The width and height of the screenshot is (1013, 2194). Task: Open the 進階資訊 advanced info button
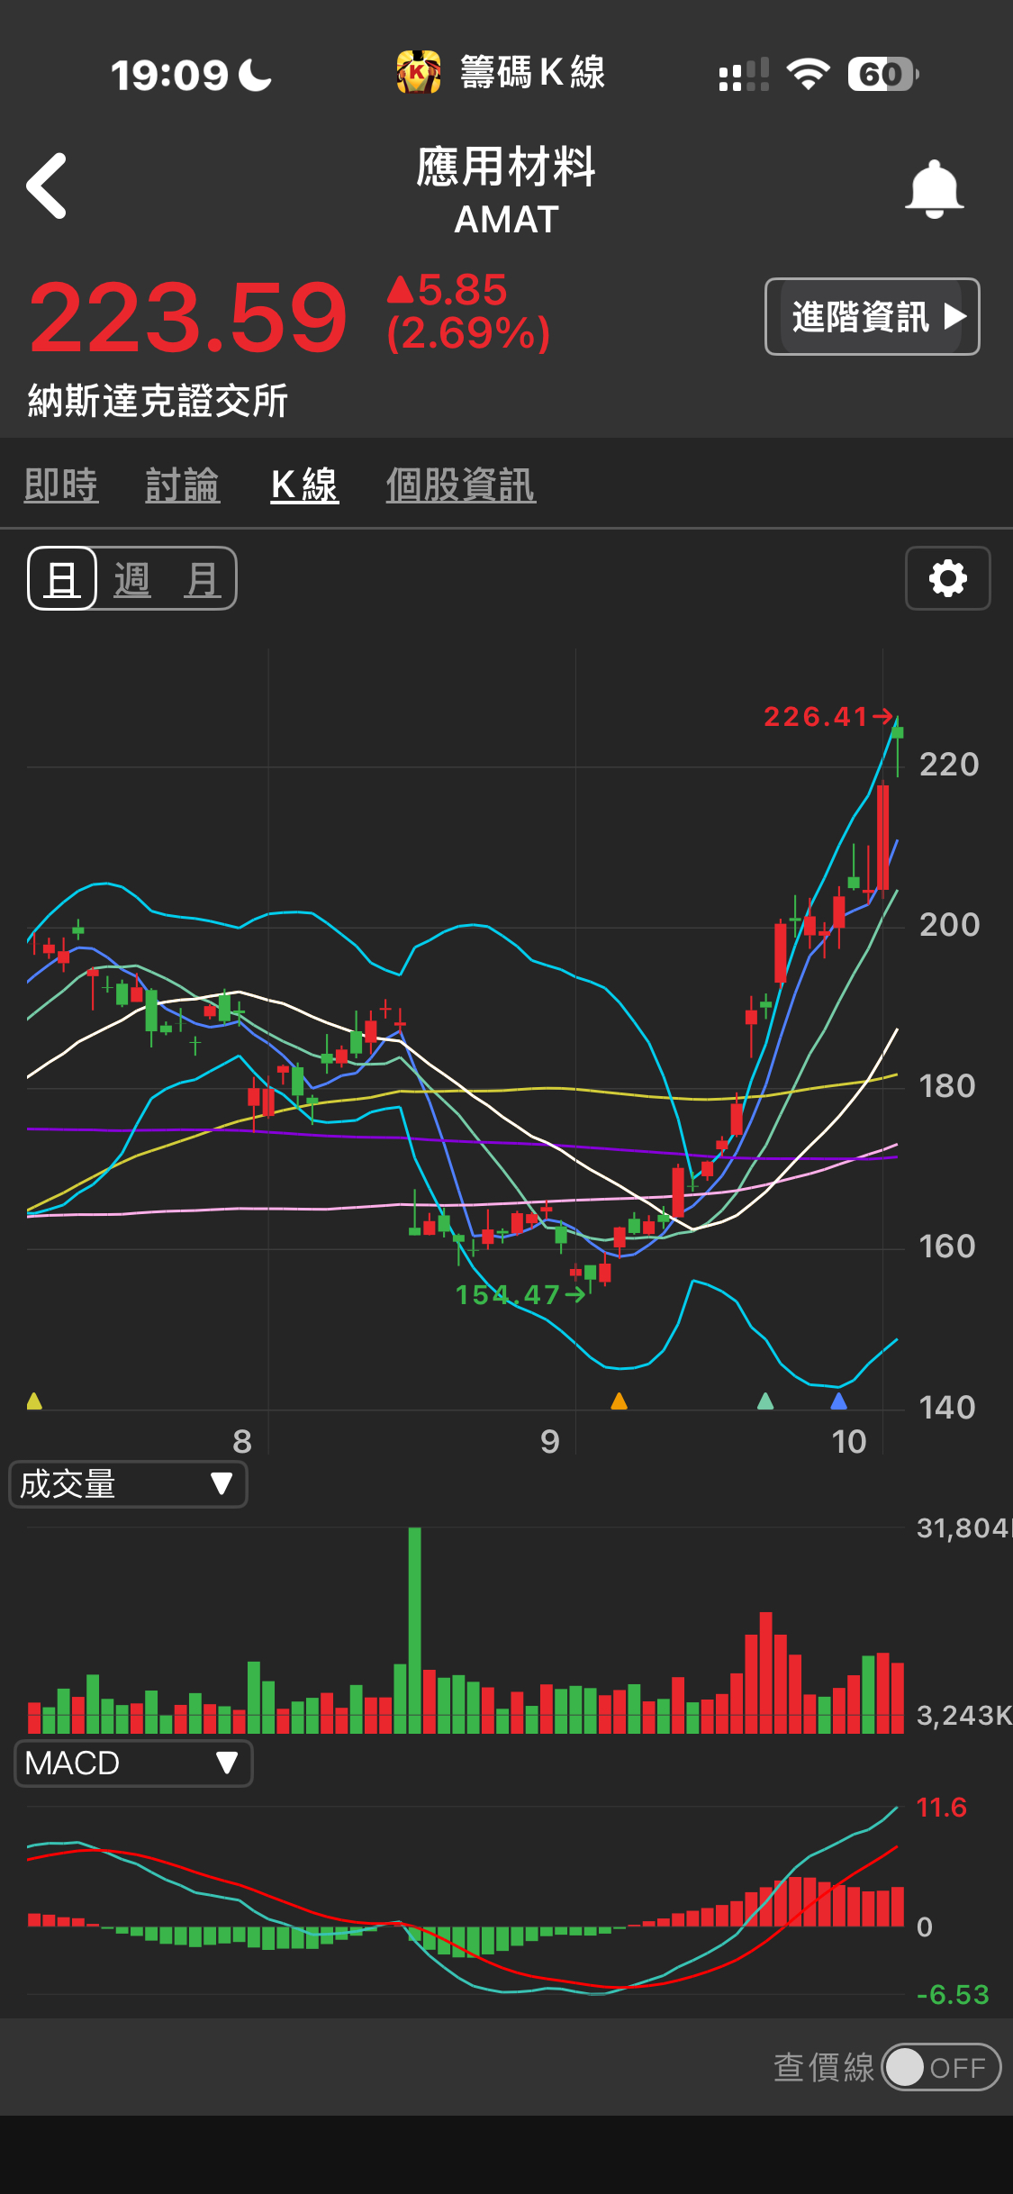872,317
